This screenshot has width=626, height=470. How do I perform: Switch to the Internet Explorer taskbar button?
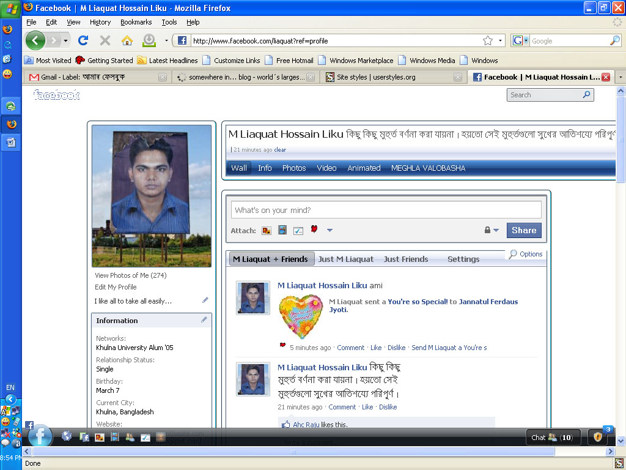coord(11,106)
